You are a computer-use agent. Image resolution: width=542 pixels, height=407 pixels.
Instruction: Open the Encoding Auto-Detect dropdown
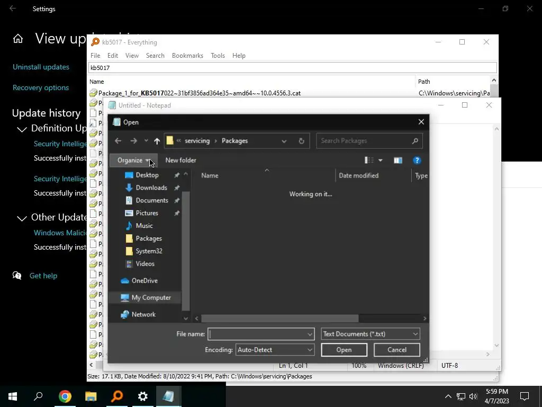coord(275,350)
